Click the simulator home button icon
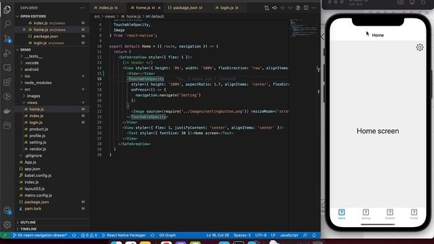Viewport: 434px width, 244px height. [x=412, y=3]
